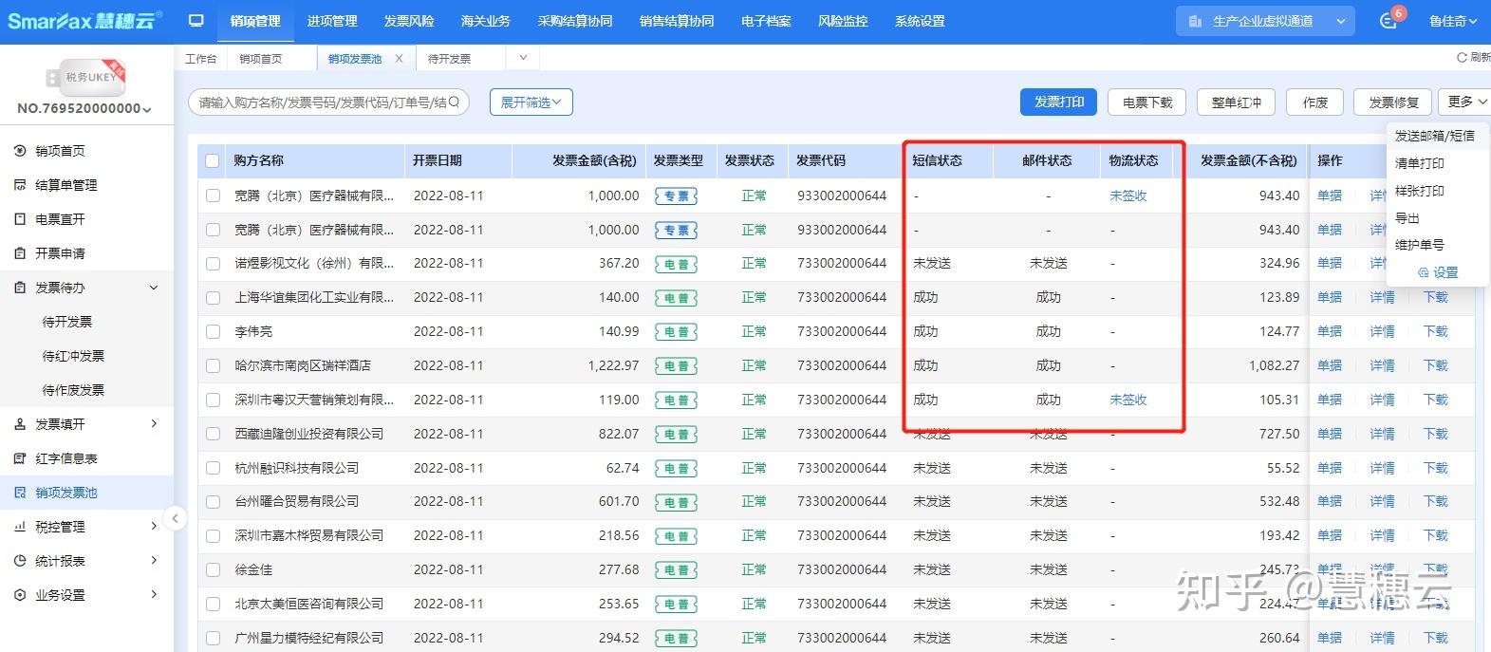Open the 电子档案 top menu
The width and height of the screenshot is (1491, 652).
pos(766,21)
